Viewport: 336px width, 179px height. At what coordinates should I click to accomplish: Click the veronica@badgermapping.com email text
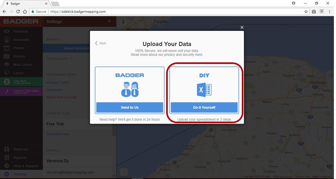click(x=70, y=172)
